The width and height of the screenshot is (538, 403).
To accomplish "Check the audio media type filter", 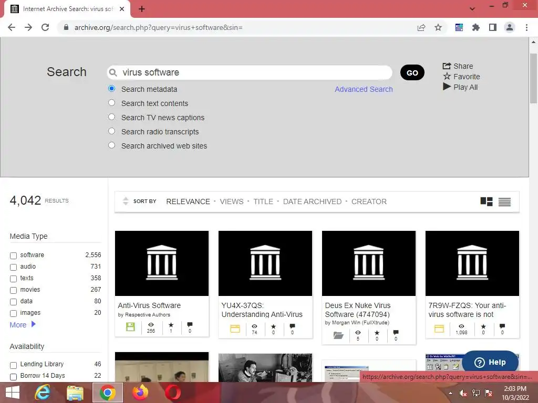I will pyautogui.click(x=13, y=267).
